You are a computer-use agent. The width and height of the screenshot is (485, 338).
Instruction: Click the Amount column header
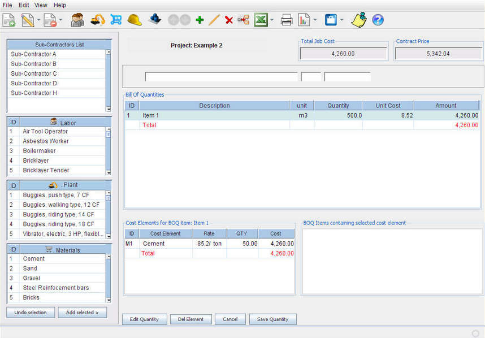click(446, 106)
